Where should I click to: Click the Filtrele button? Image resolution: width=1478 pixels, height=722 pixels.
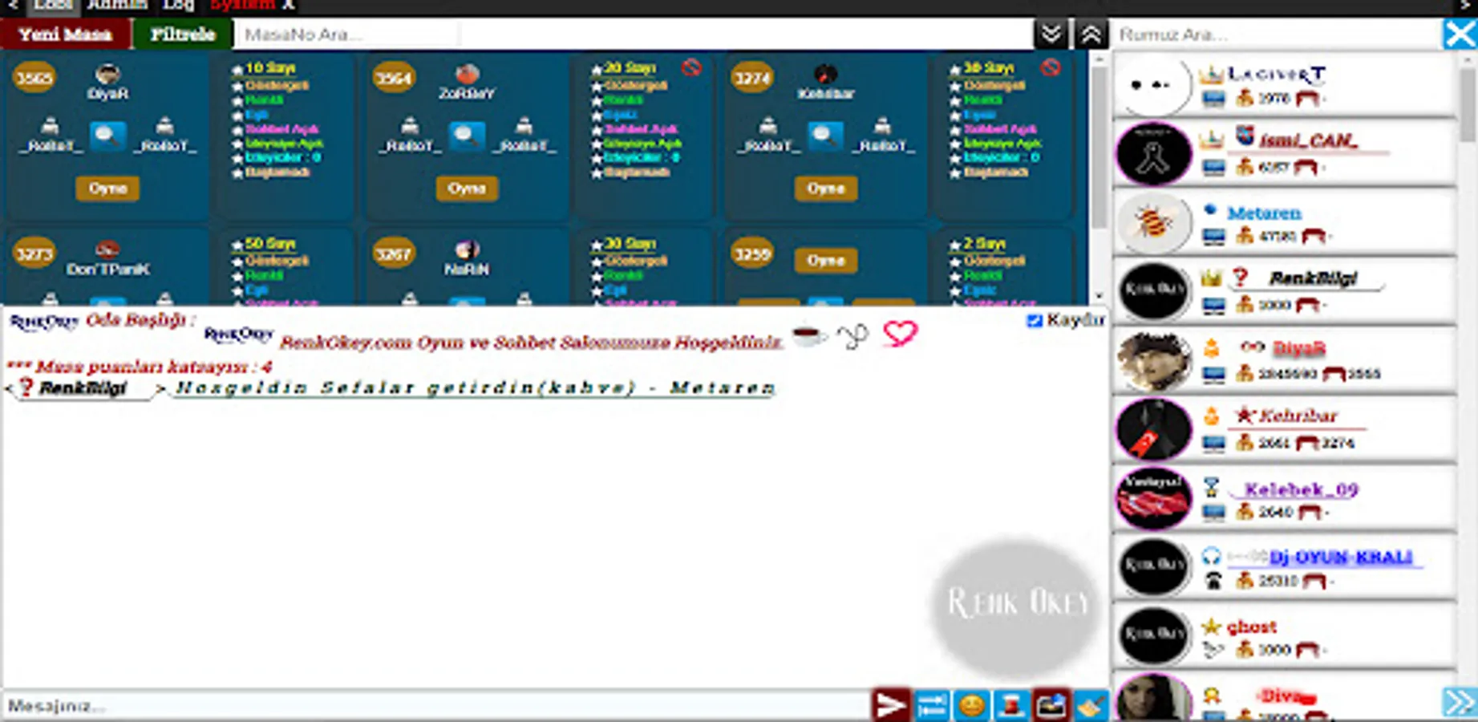pos(183,34)
